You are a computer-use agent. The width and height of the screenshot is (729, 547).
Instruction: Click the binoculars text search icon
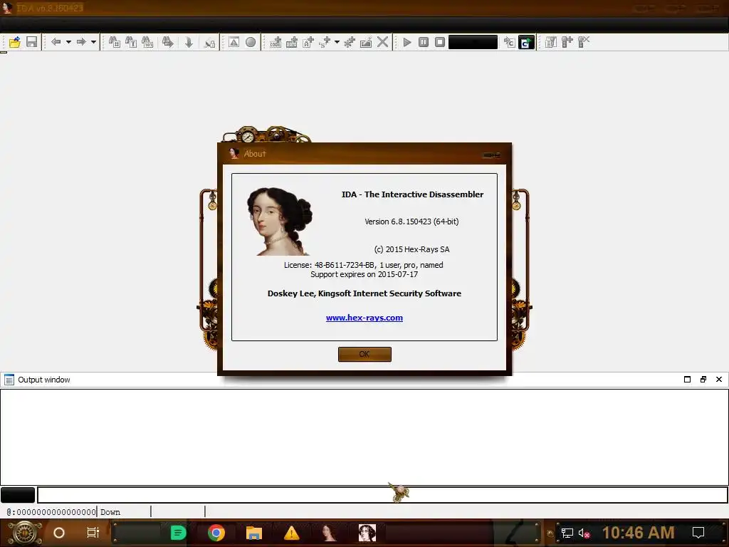tap(131, 42)
